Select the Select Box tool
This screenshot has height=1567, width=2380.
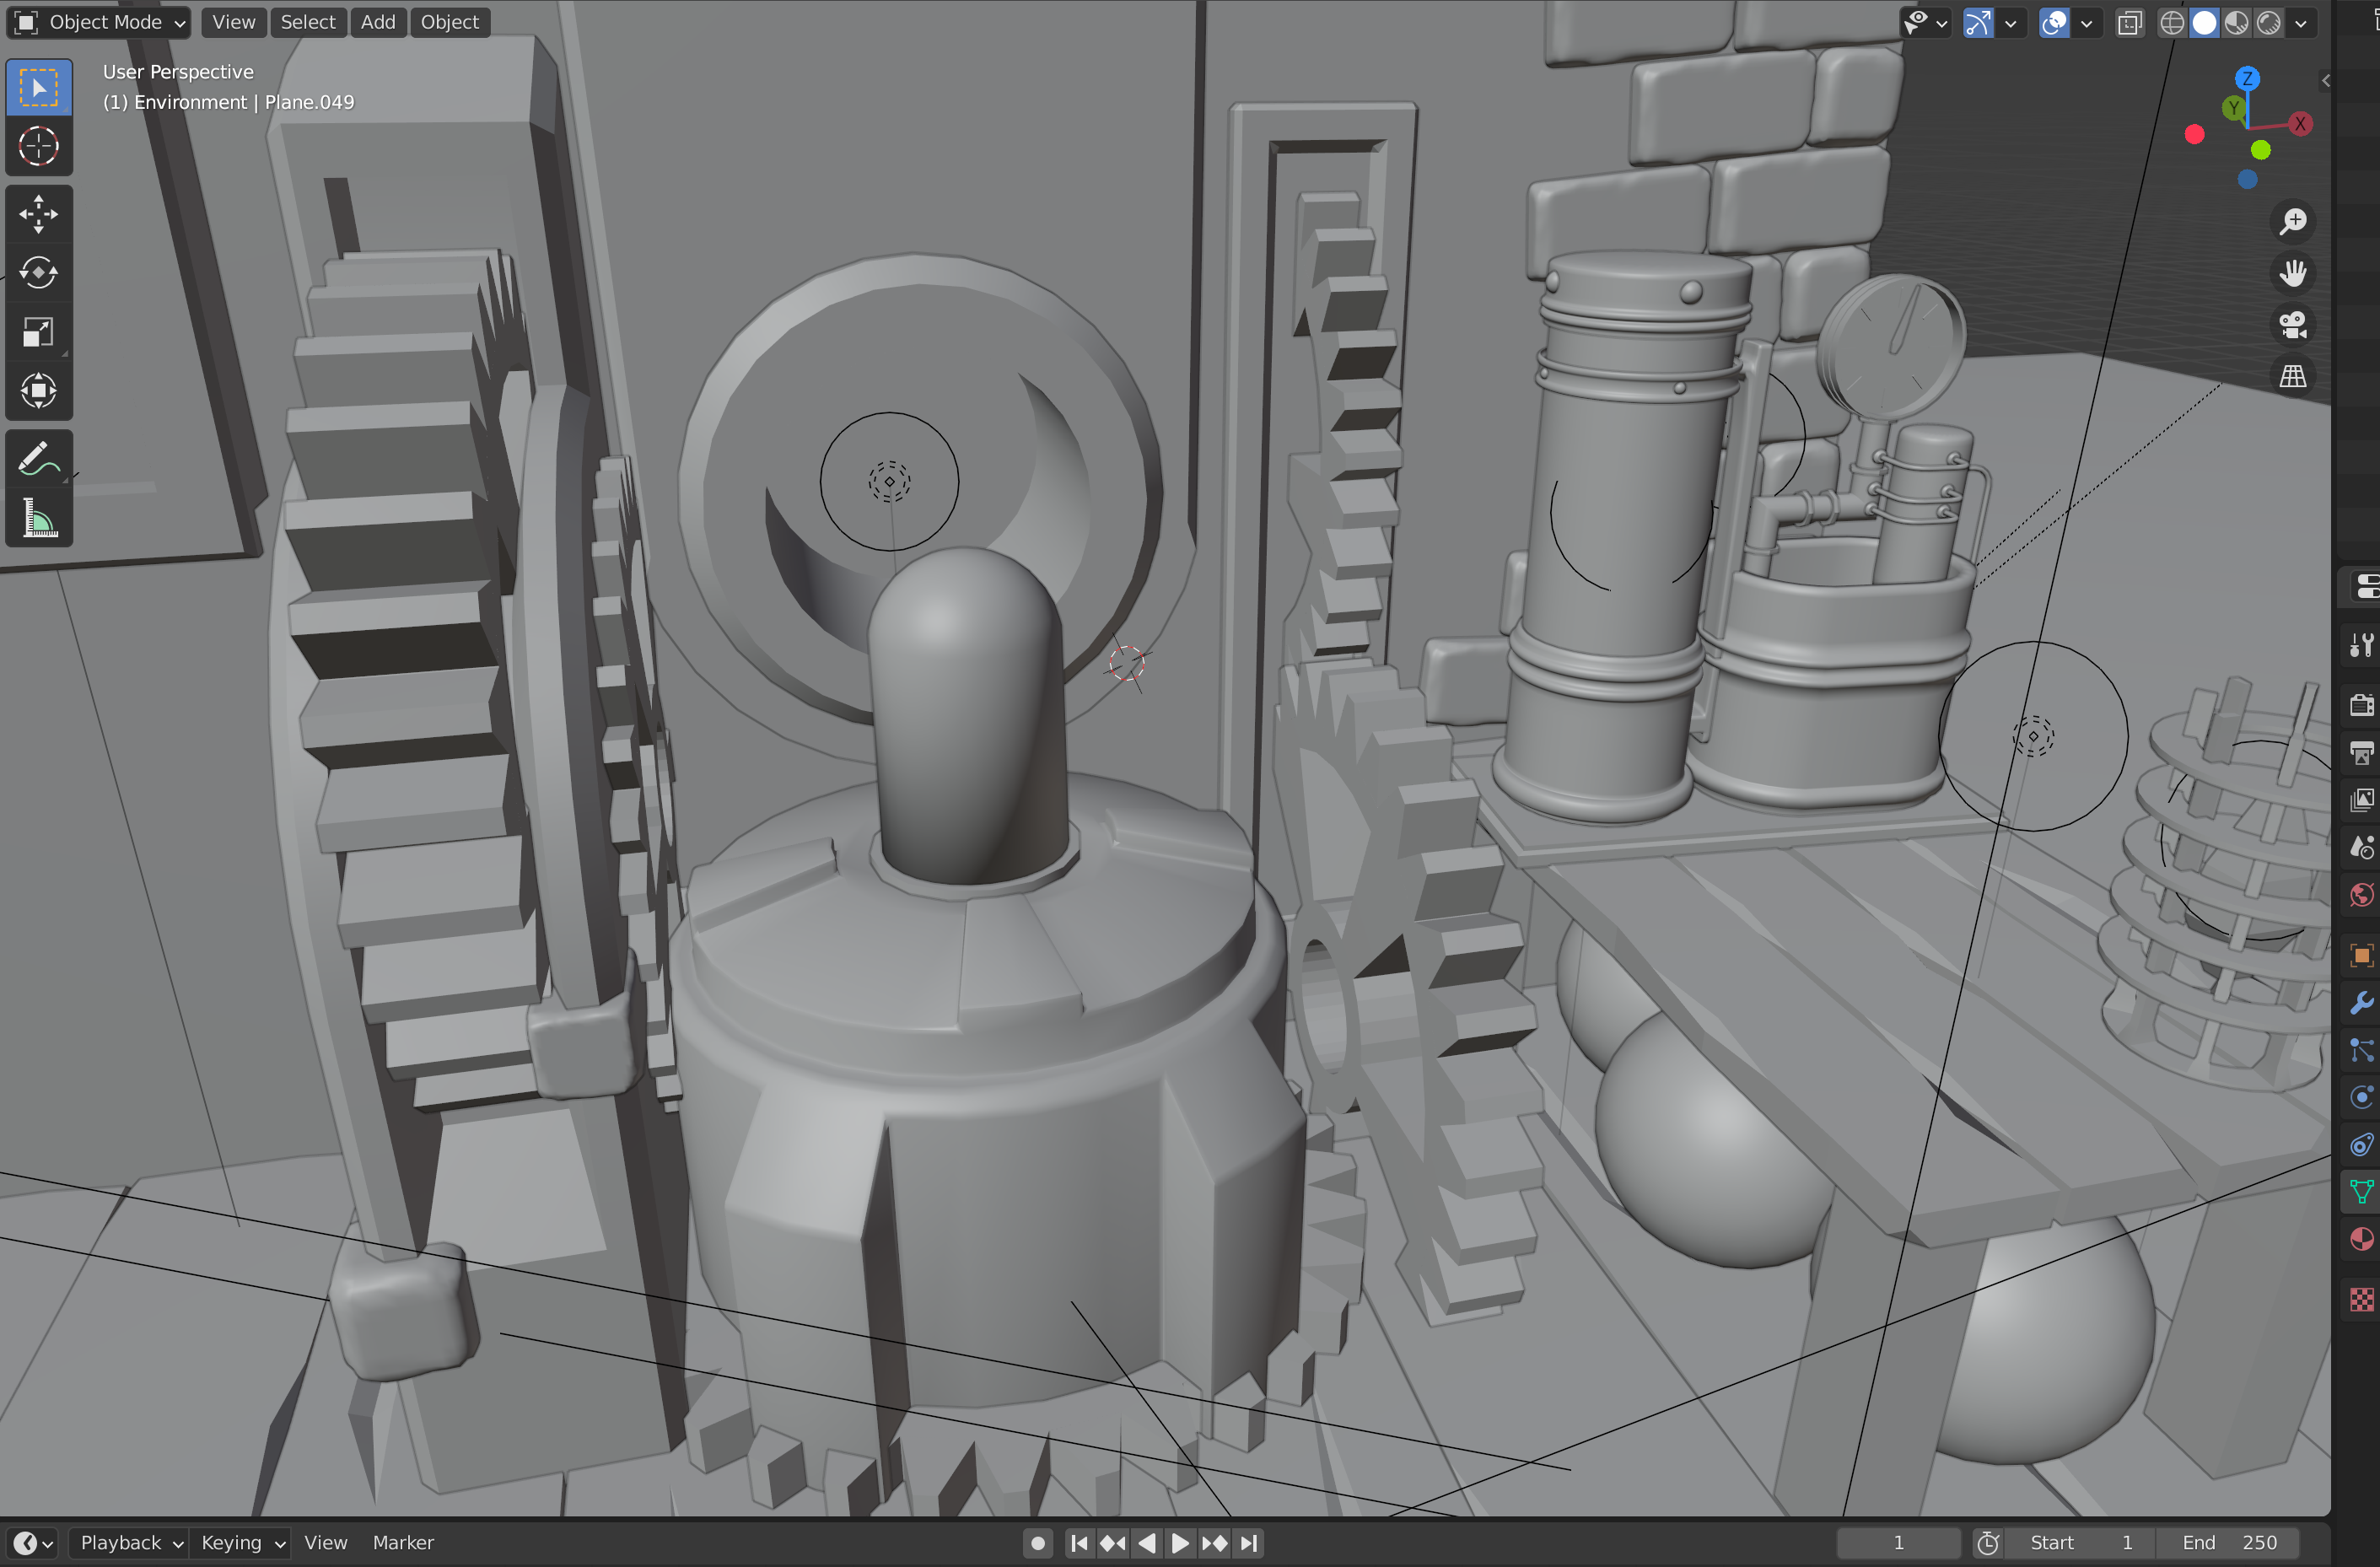39,88
